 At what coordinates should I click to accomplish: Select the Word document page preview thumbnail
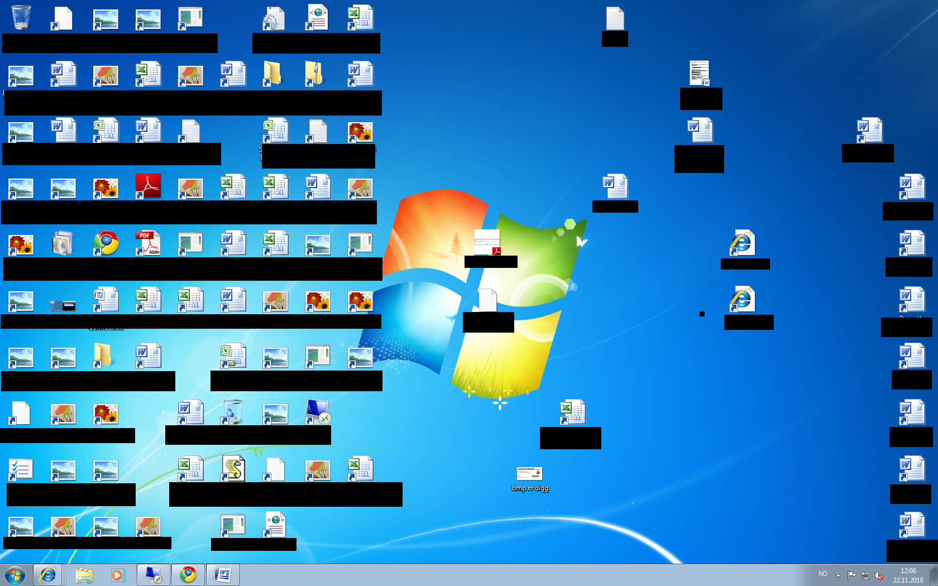click(x=699, y=73)
